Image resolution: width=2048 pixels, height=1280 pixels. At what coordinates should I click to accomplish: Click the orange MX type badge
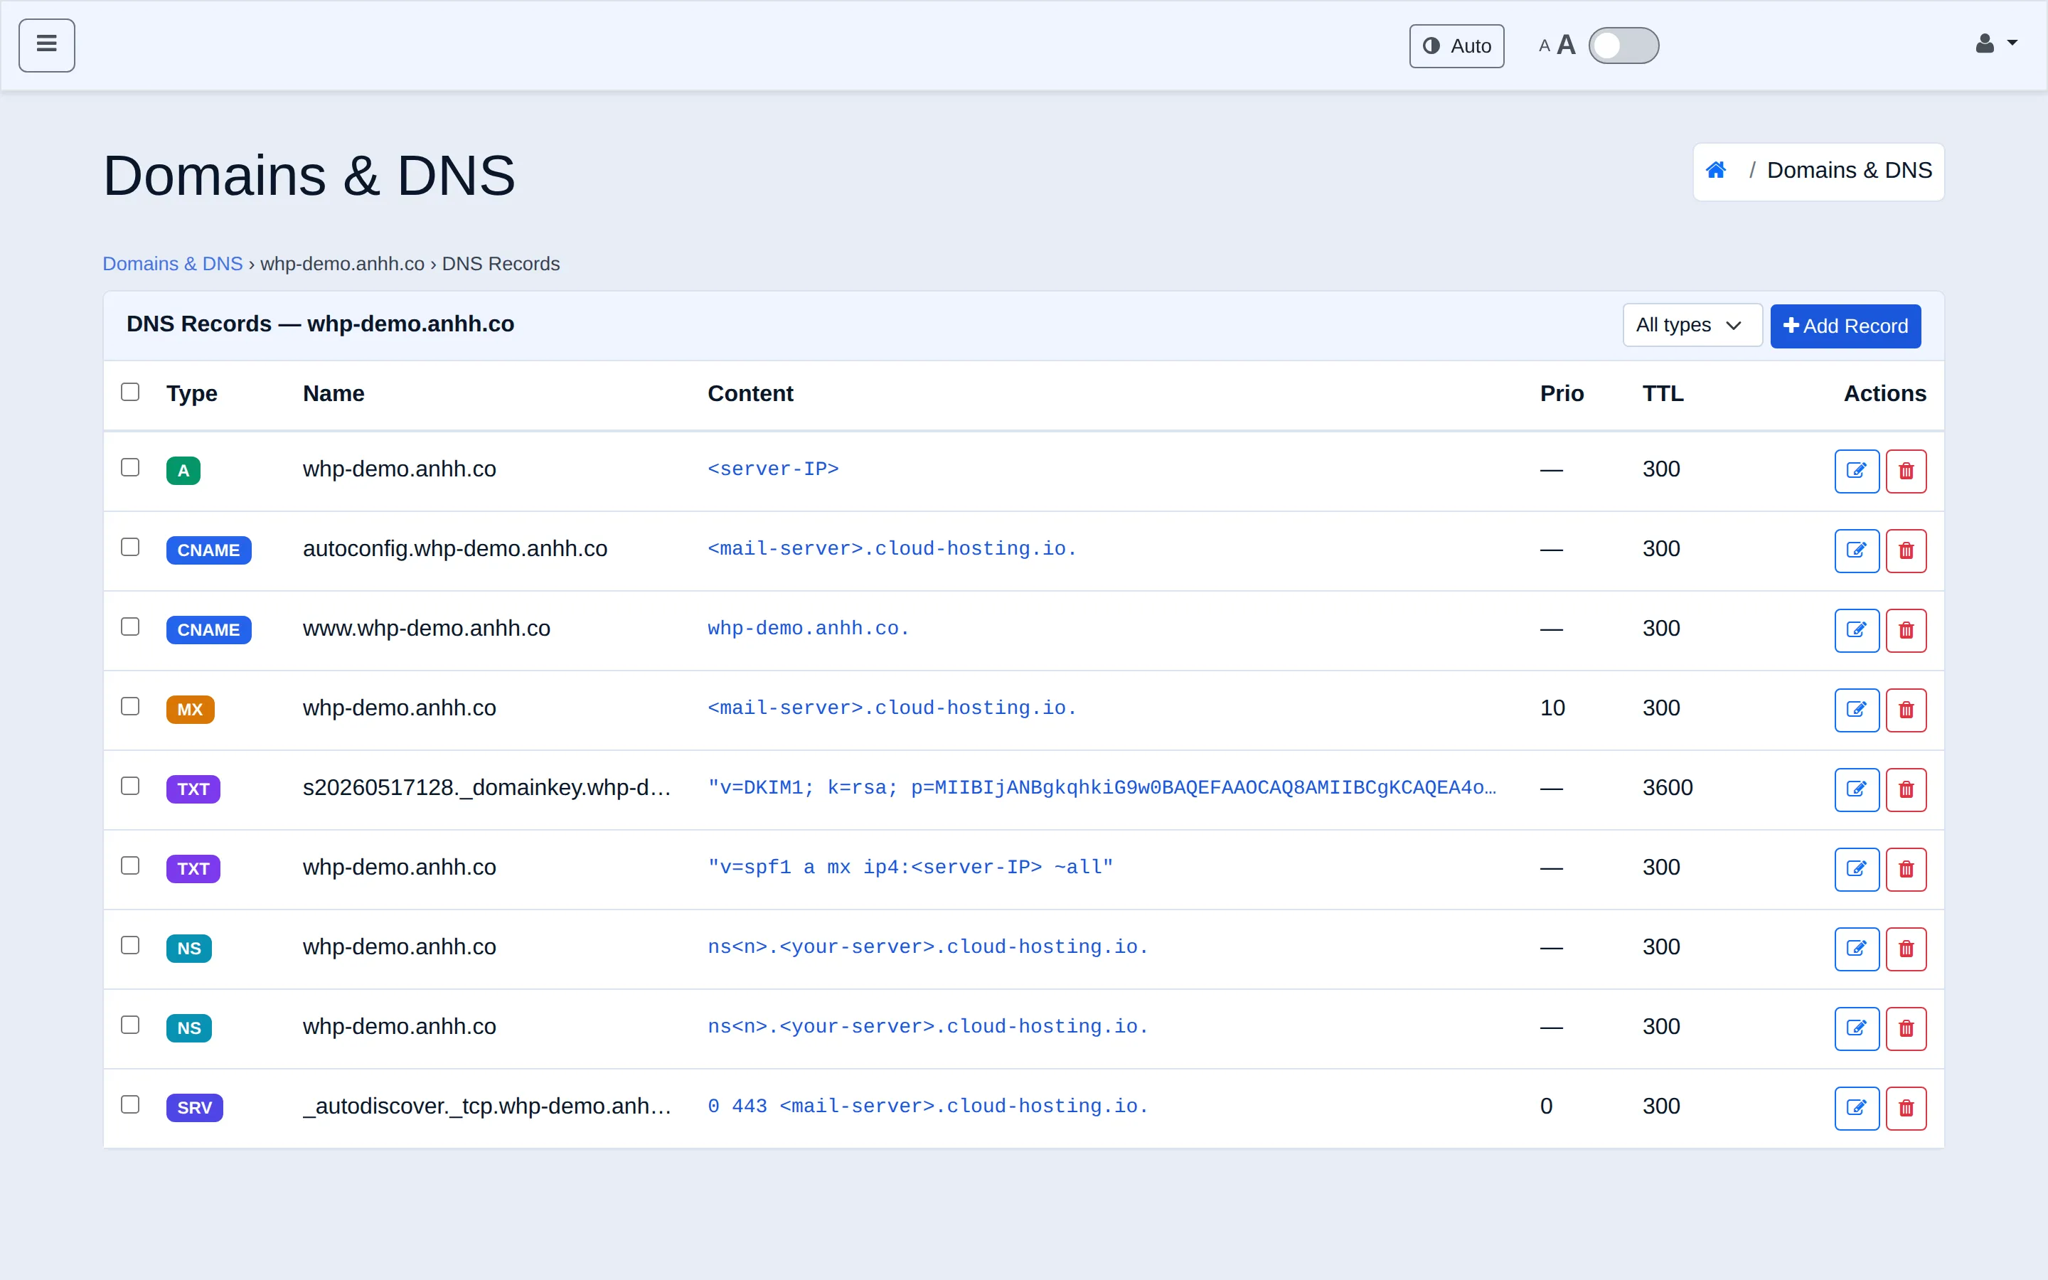190,708
